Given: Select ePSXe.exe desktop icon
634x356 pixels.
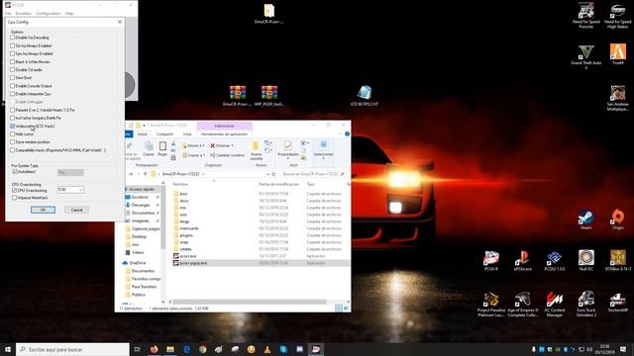Looking at the screenshot, I should 523,261.
